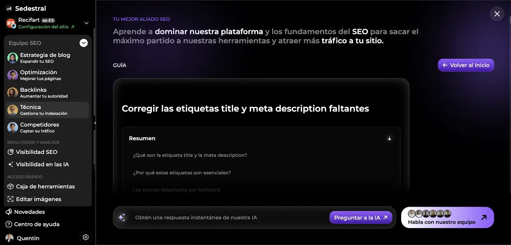Click the sparkle icon in AI prompt bar
511x245 pixels.
point(122,218)
